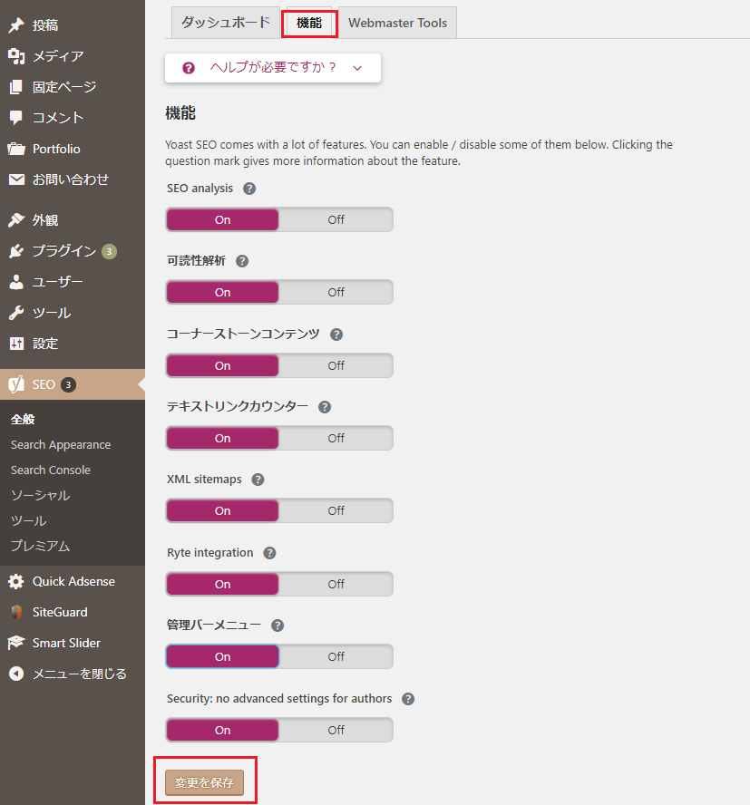Click the help question mark for Ryte integration
Screen dimensions: 750x805
coord(269,553)
